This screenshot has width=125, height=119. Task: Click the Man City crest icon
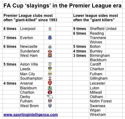pos(50,74)
